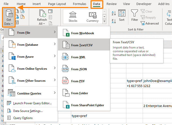Open the File tab
This screenshot has height=125, width=172.
click(x=6, y=4)
